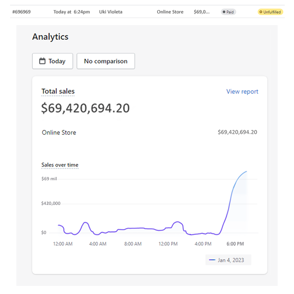Click the 8:00 AM axis label

pyautogui.click(x=133, y=244)
